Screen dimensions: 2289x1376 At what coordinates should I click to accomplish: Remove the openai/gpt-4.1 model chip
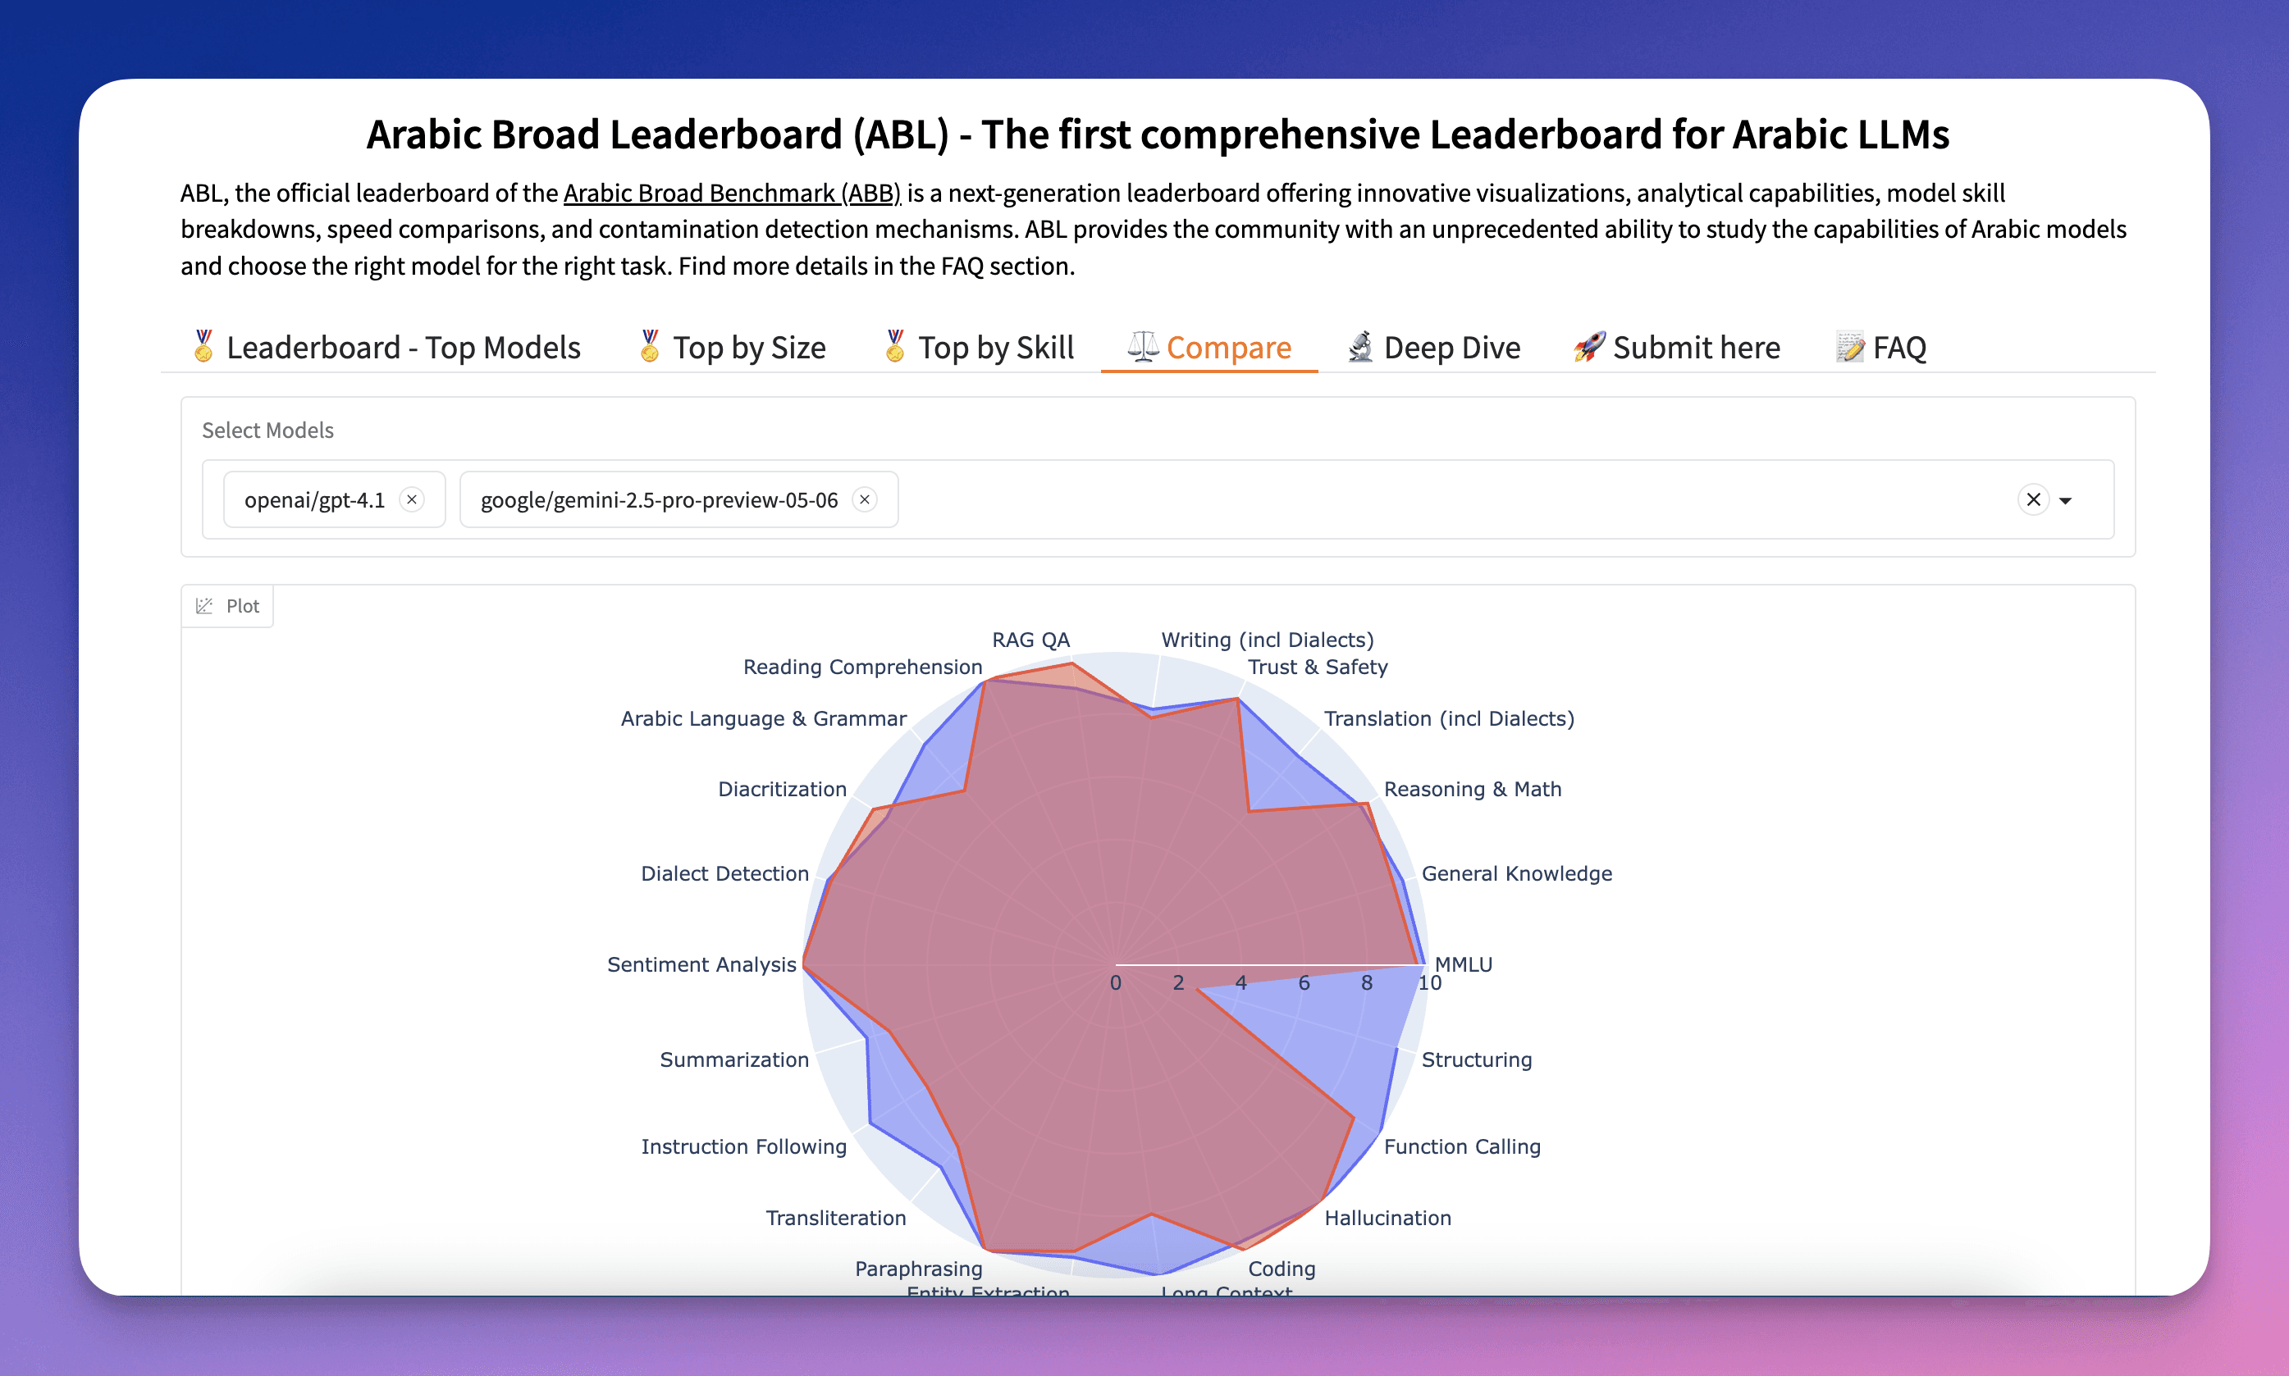pos(412,499)
